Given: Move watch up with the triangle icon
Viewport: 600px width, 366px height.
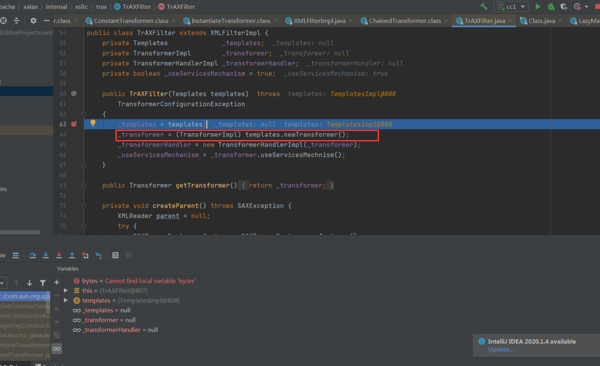Looking at the screenshot, I should (x=56, y=309).
